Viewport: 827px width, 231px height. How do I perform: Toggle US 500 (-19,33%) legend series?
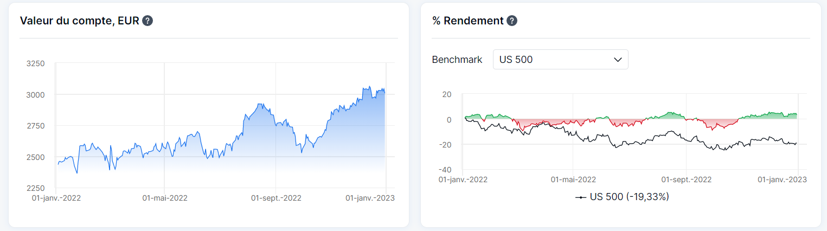click(629, 197)
